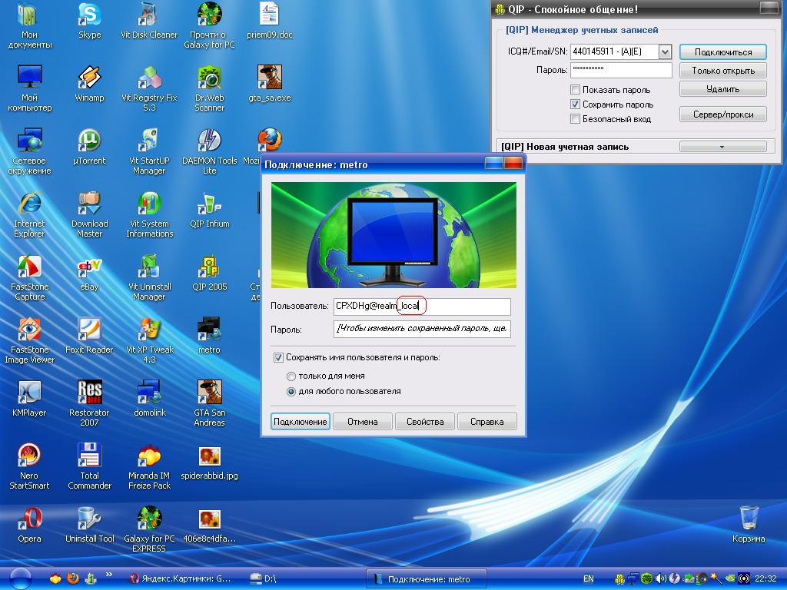This screenshot has height=590, width=787.
Task: Choose только для меня option
Action: coord(291,376)
